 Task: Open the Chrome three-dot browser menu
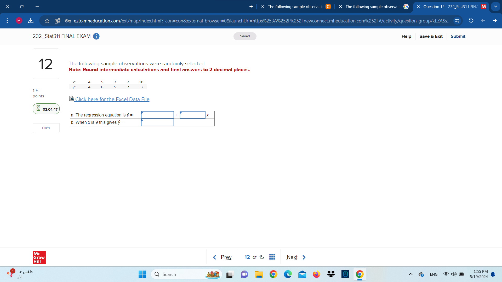point(7,21)
